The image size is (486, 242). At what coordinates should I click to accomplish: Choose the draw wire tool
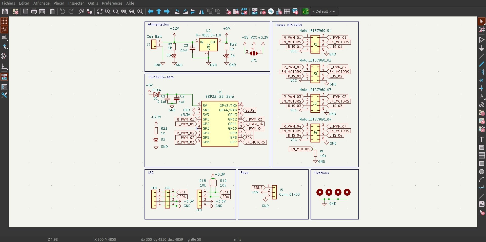(x=482, y=56)
